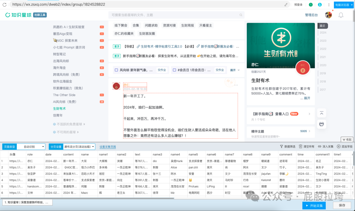Screen dimensions: 355x211
Task: Click post author 亦仁 avatar
Action: pos(116,86)
